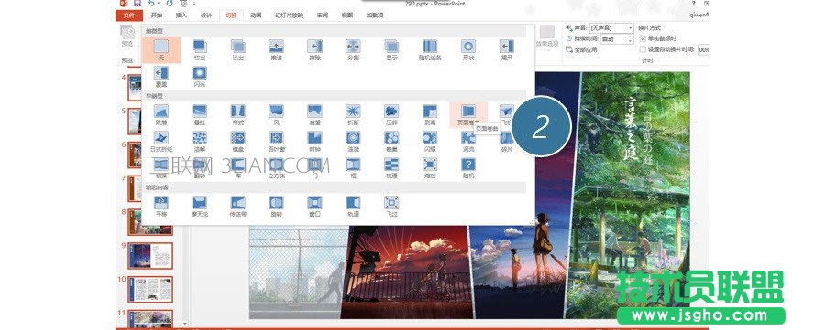Choose the 平移 (Pan) dynamic transition
Screen dimensions: 825x330
[x=161, y=207]
